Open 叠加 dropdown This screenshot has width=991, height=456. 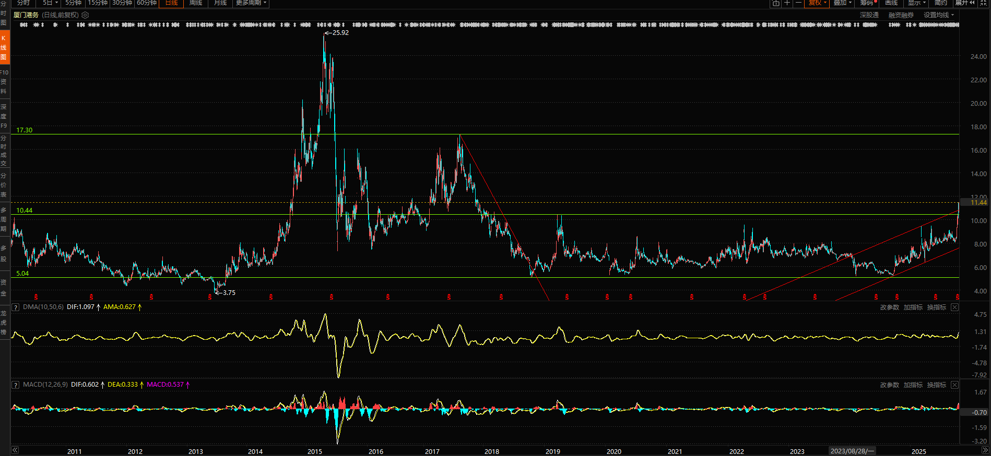[x=843, y=3]
